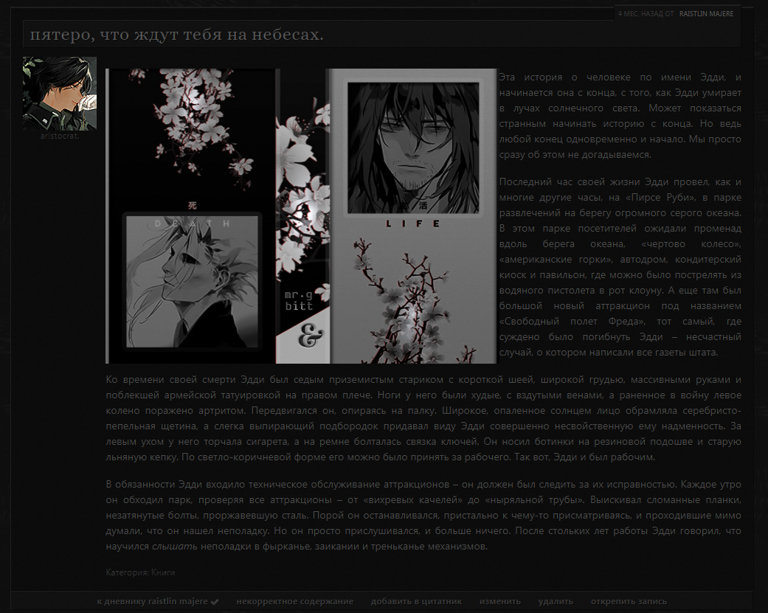The height and width of the screenshot is (613, 768).
Task: Click 'добавить в цитатник' link
Action: click(416, 601)
